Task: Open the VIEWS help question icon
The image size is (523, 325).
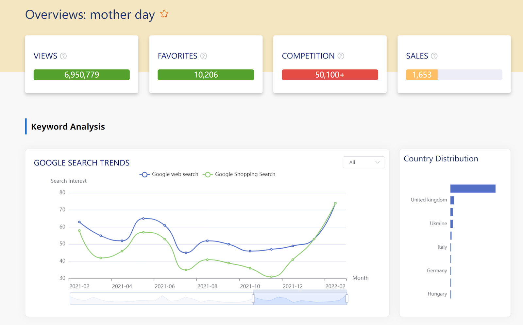Action: (x=63, y=56)
